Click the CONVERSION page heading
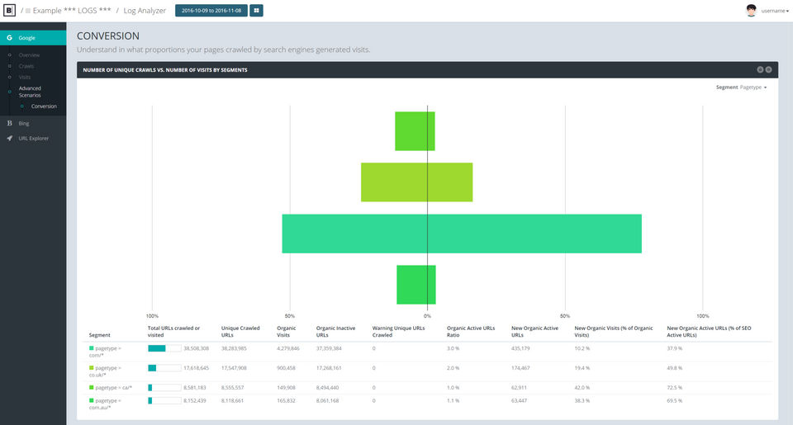Screen dimensions: 793x425 coord(107,35)
